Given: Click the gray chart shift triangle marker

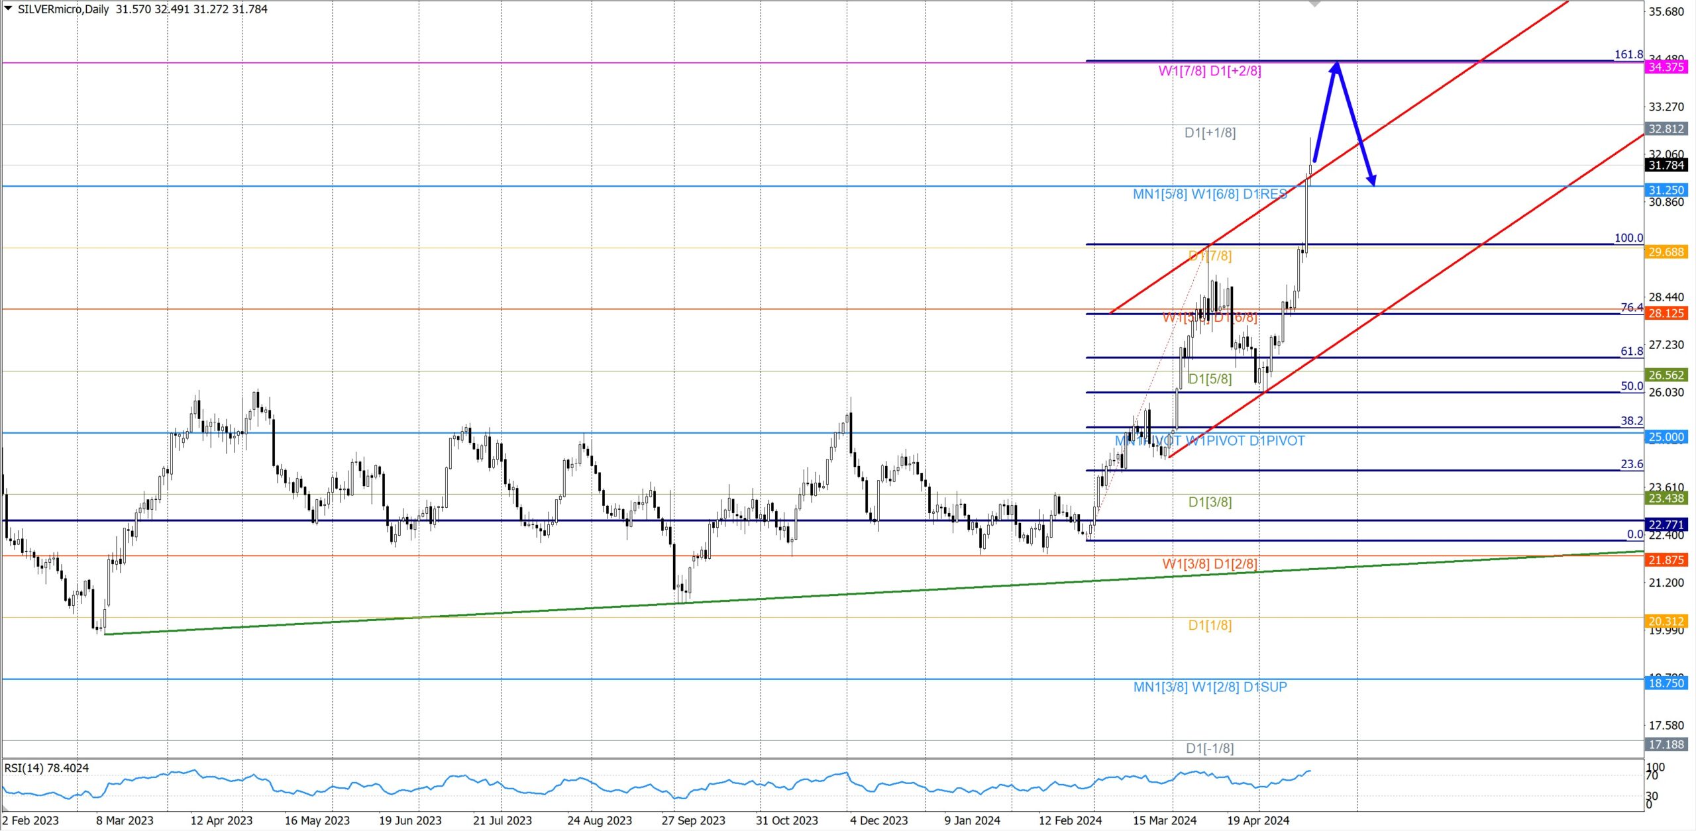Looking at the screenshot, I should pyautogui.click(x=1315, y=4).
